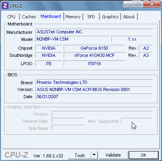Open the SPD tab
This screenshot has width=162, height=161.
91,17
